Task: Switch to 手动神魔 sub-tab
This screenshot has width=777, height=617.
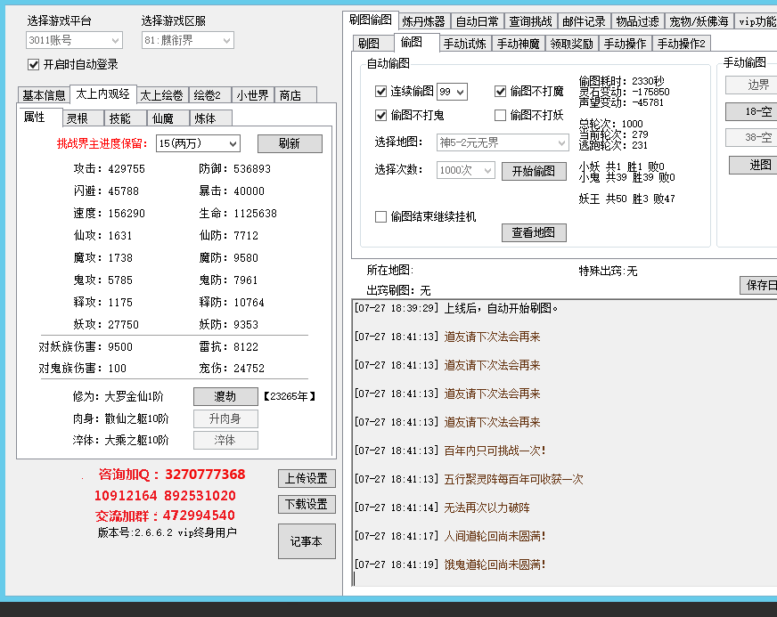Action: [519, 44]
